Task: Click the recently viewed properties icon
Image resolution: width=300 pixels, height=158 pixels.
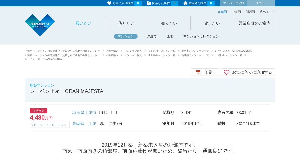Action: 185,3
